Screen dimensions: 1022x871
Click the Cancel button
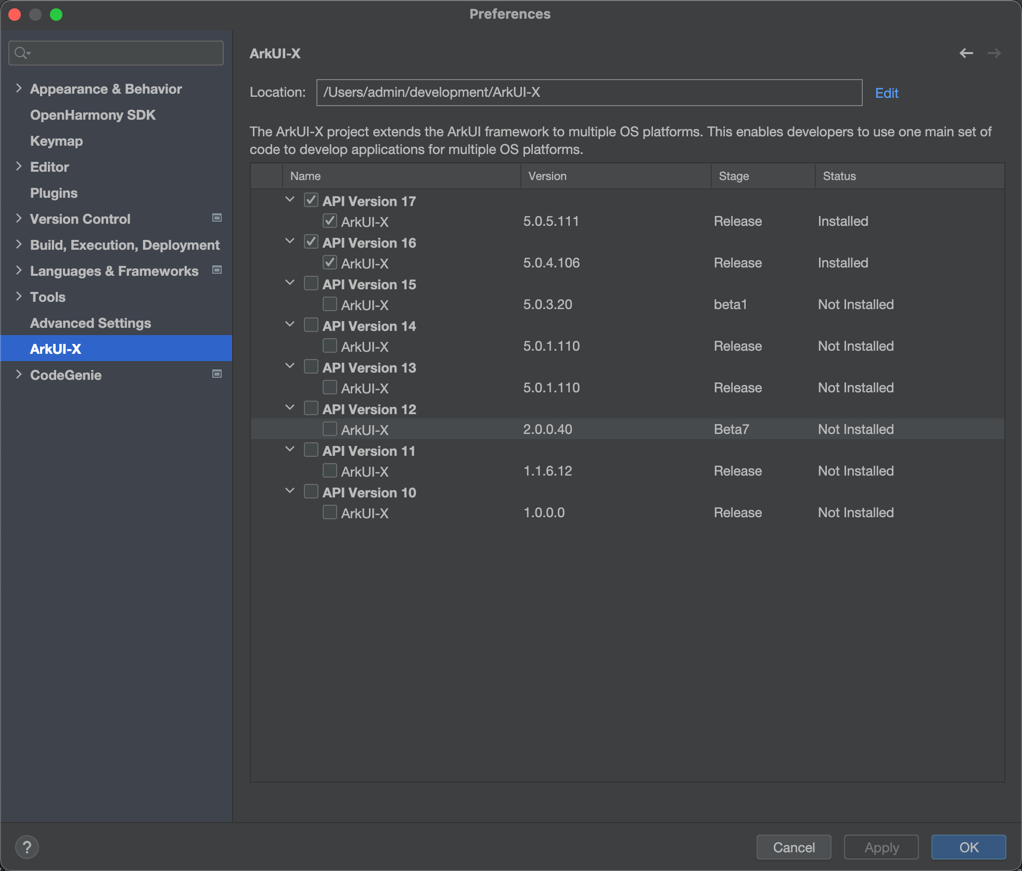(x=794, y=848)
